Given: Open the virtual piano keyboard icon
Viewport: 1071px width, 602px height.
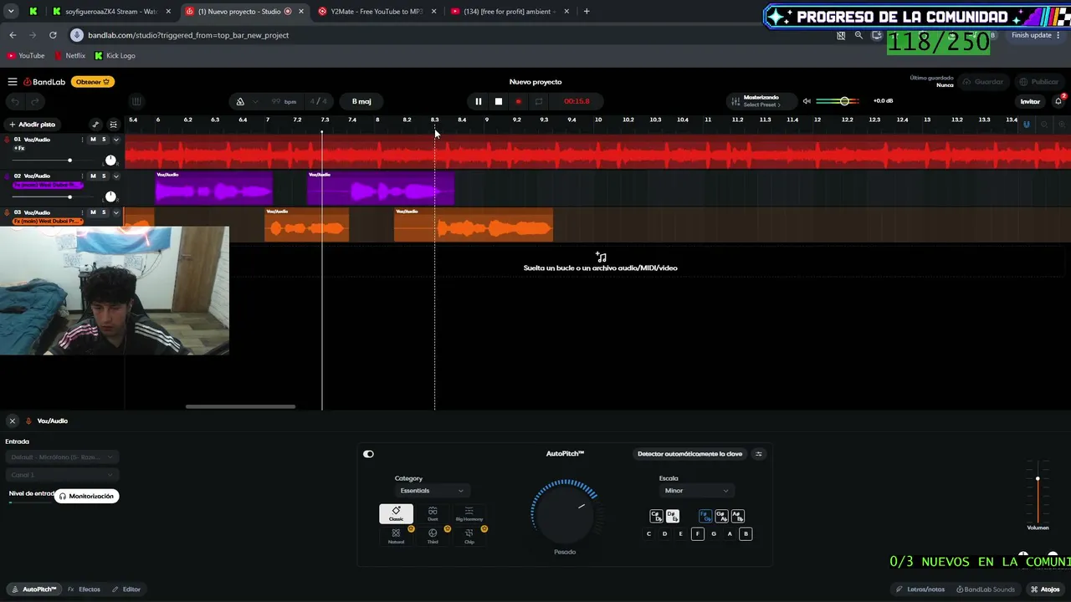Looking at the screenshot, I should click(x=136, y=101).
